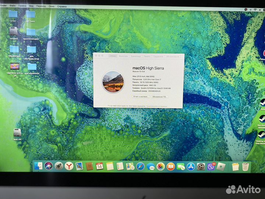Viewport: 265px width, 199px height.
Task: Select the 'MAC OS' disk on desktop
Action: coord(17,135)
